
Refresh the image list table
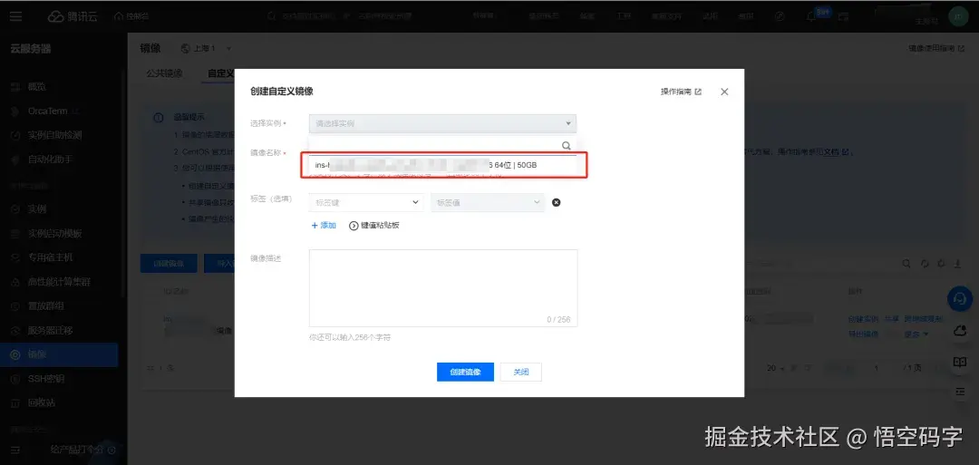(925, 264)
